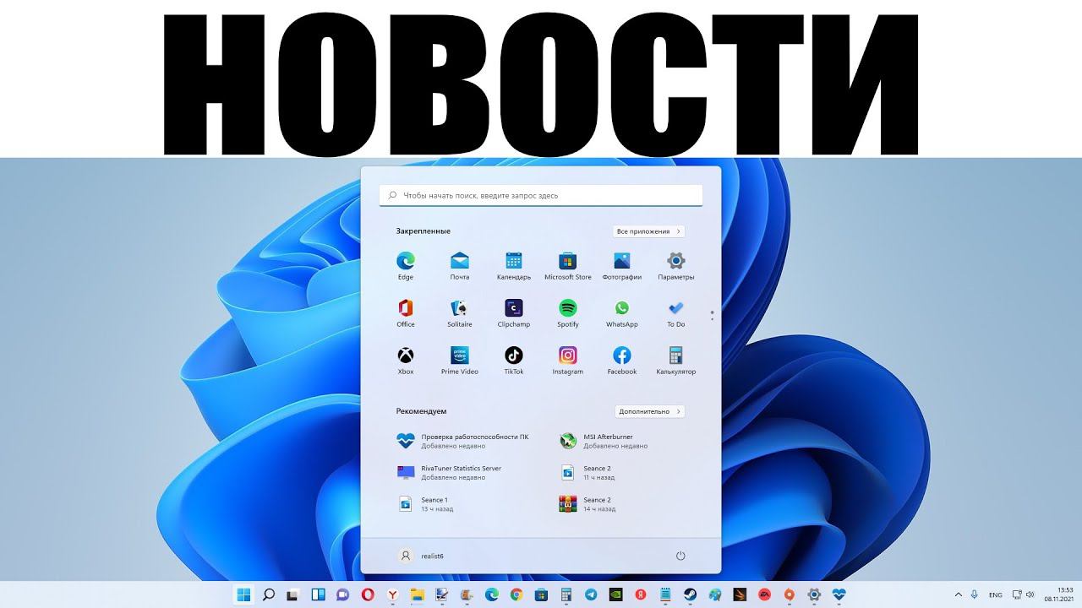
Task: Open the Facebook app
Action: click(622, 360)
